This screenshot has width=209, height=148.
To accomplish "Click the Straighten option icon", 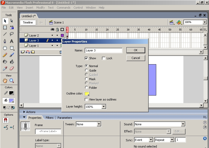I will pyautogui.click(x=12, y=127).
